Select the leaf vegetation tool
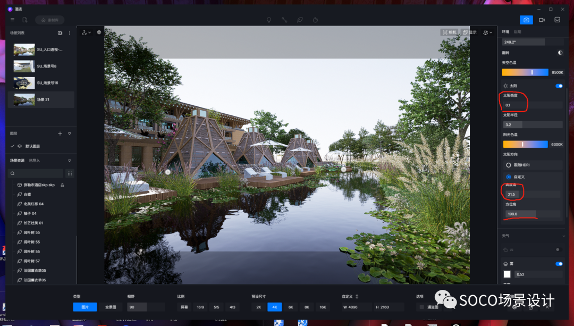The image size is (574, 326). [x=300, y=20]
